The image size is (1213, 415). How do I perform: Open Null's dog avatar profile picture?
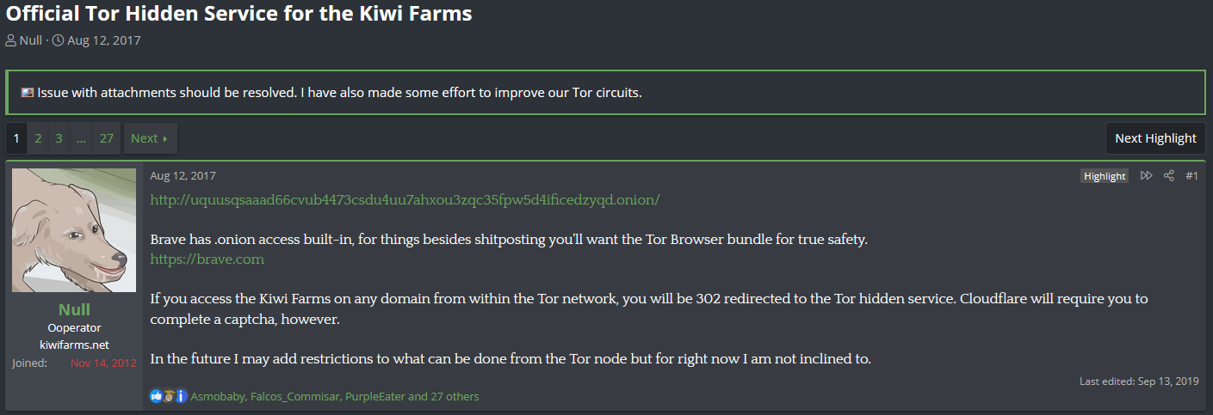(74, 230)
